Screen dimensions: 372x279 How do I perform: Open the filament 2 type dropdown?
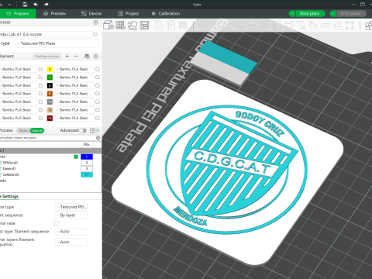click(74, 69)
